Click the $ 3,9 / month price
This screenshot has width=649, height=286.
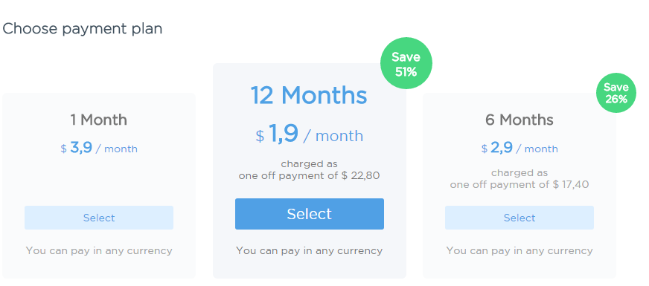click(x=99, y=148)
